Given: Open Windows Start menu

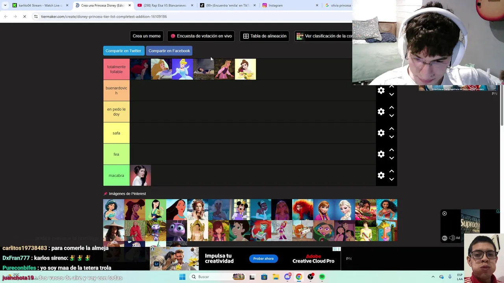Looking at the screenshot, I should [182, 277].
